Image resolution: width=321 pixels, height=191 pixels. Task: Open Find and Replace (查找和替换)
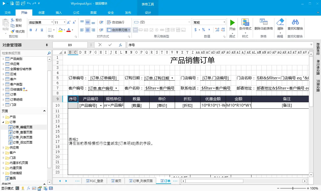click(x=295, y=25)
